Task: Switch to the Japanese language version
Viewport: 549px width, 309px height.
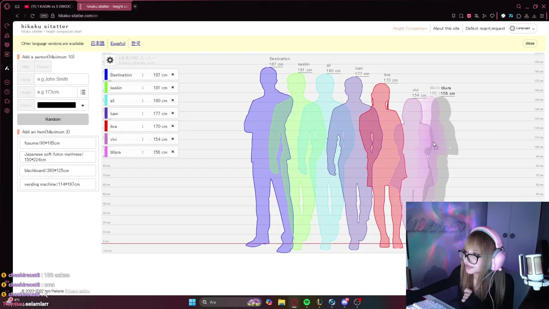Action: tap(97, 43)
